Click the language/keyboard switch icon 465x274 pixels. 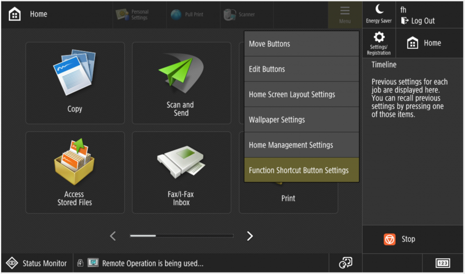pyautogui.click(x=345, y=263)
